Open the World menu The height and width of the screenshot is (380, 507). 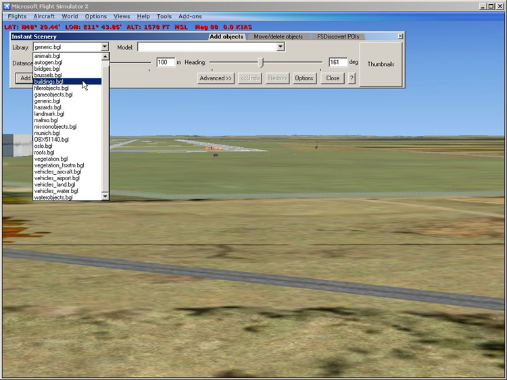click(x=70, y=16)
